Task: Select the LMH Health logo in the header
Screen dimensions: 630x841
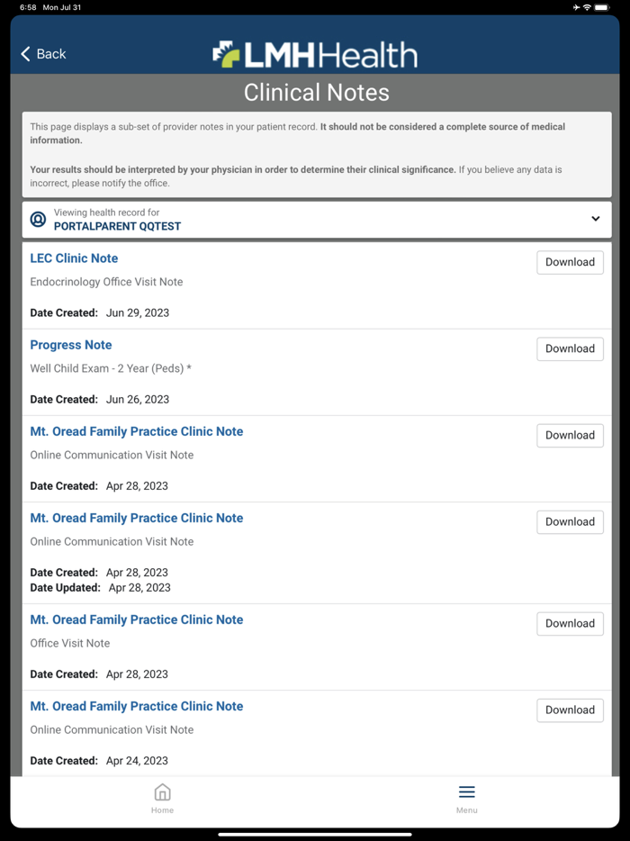Action: click(x=315, y=54)
